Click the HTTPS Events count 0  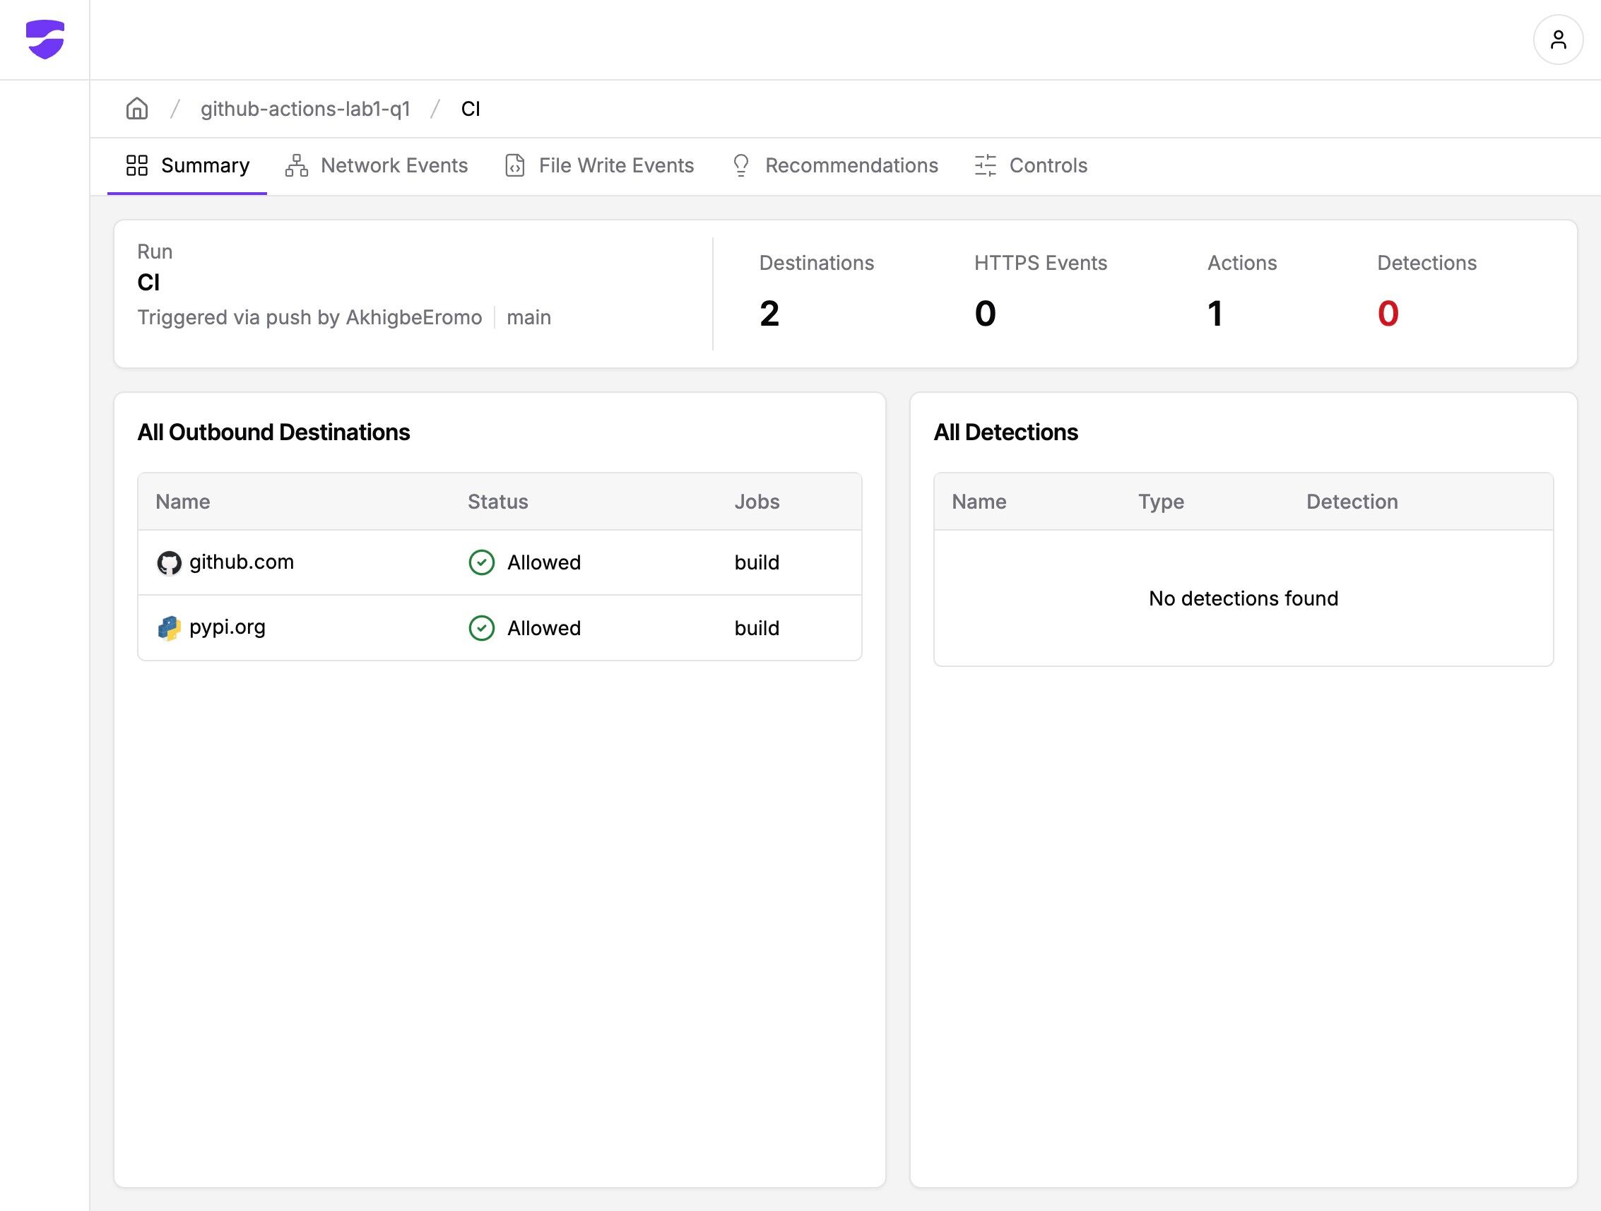(x=985, y=314)
